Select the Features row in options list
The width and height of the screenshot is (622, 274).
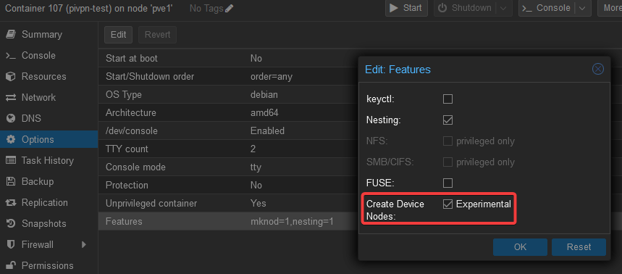228,221
